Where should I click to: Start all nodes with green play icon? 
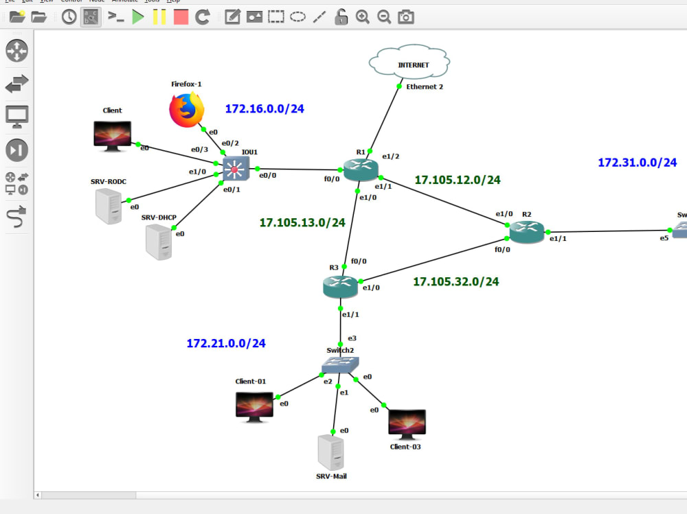click(x=137, y=16)
